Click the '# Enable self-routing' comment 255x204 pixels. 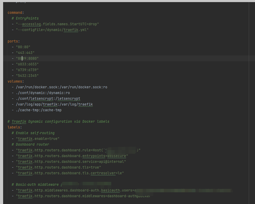(x=33, y=133)
